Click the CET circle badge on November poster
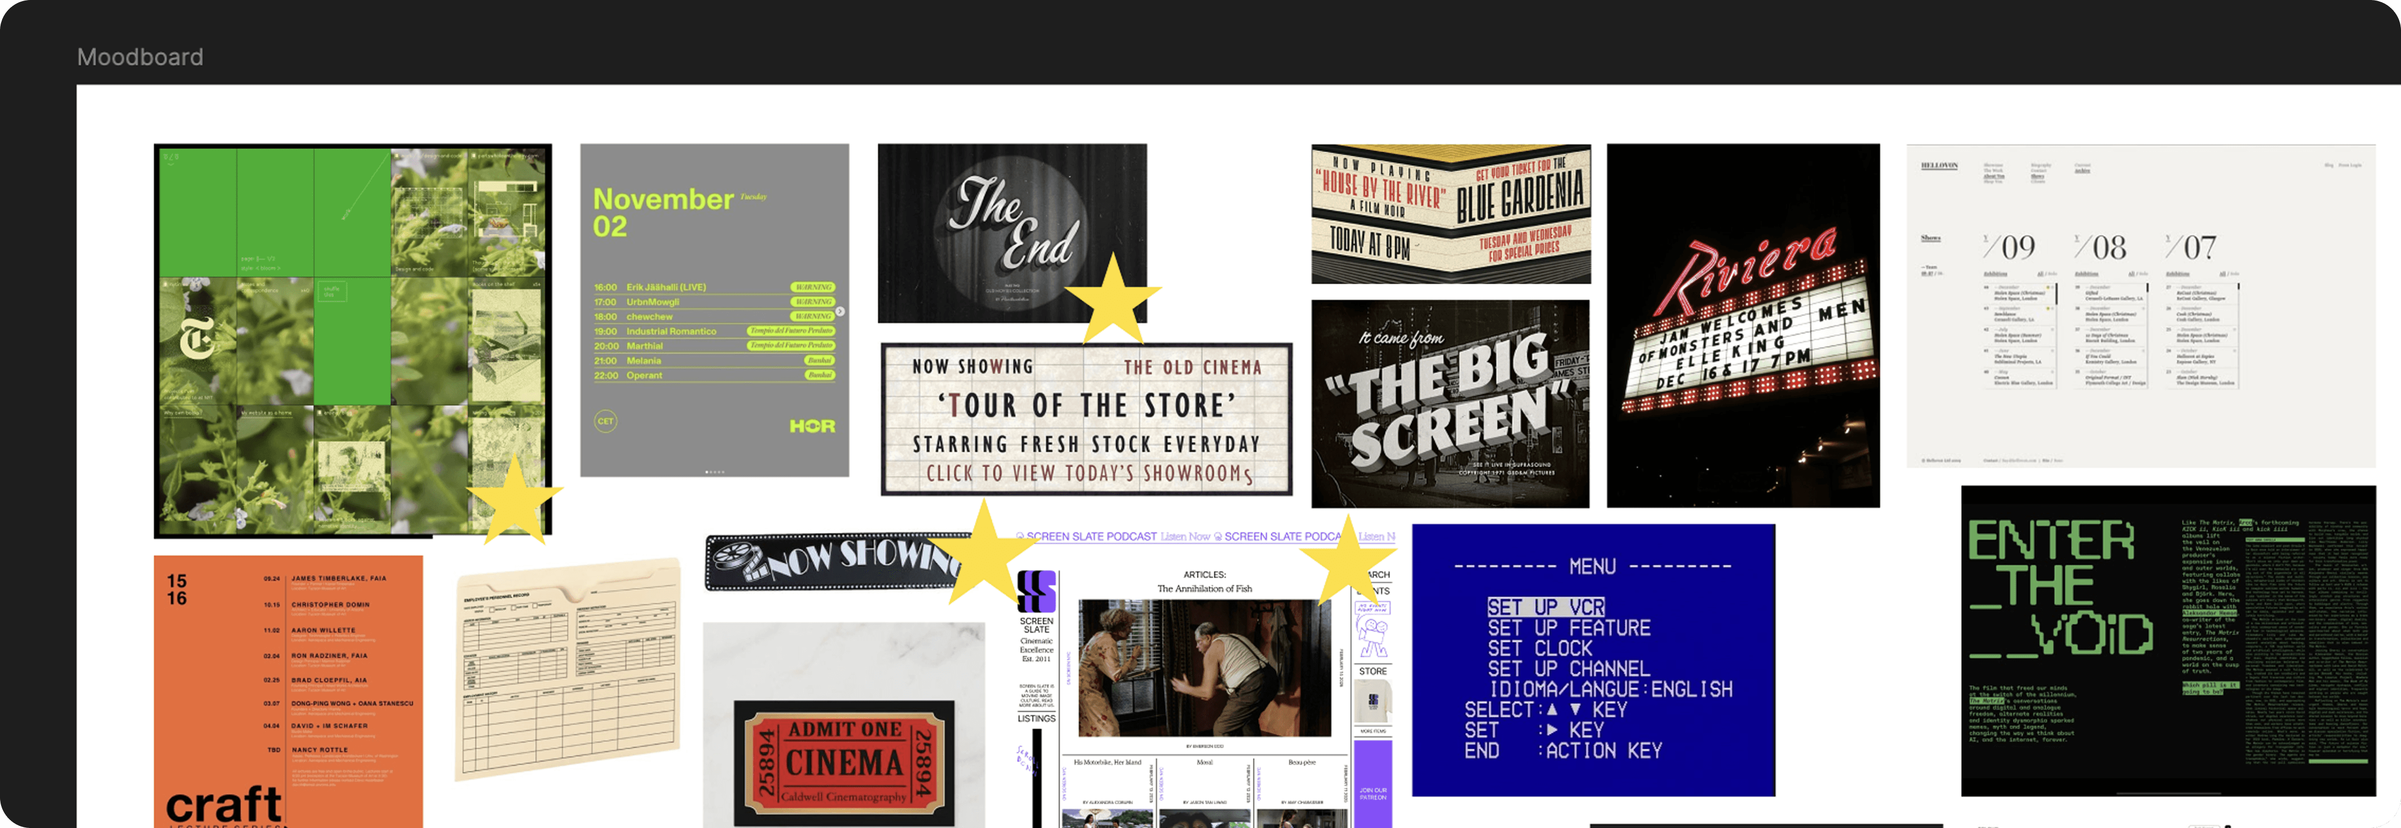Viewport: 2401px width, 828px height. (605, 421)
